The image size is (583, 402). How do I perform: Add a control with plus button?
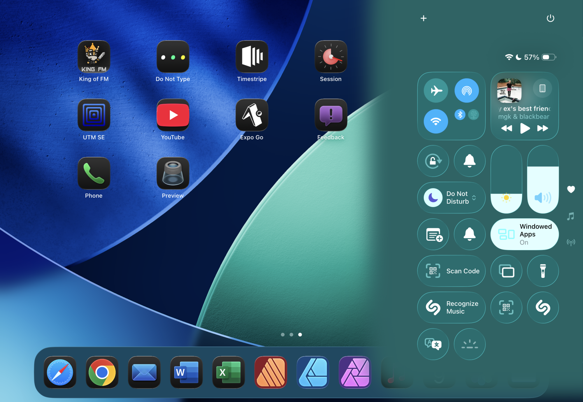coord(424,18)
